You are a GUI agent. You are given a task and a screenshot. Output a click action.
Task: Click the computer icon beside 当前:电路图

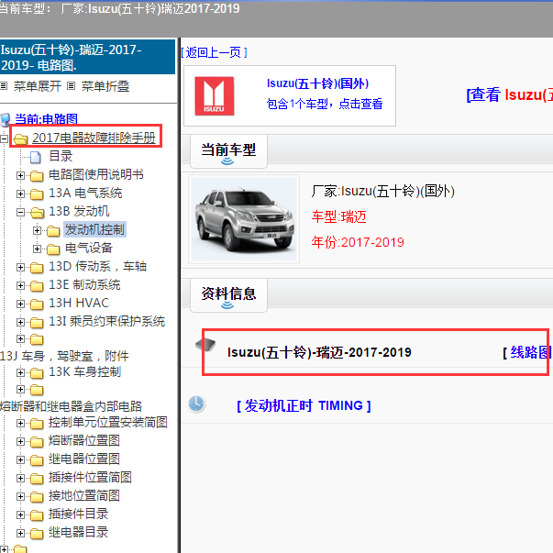coord(6,119)
